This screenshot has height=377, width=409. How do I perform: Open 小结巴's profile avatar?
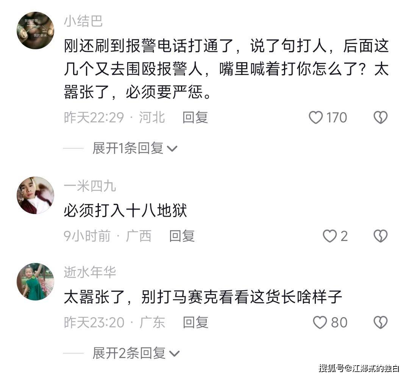point(35,30)
